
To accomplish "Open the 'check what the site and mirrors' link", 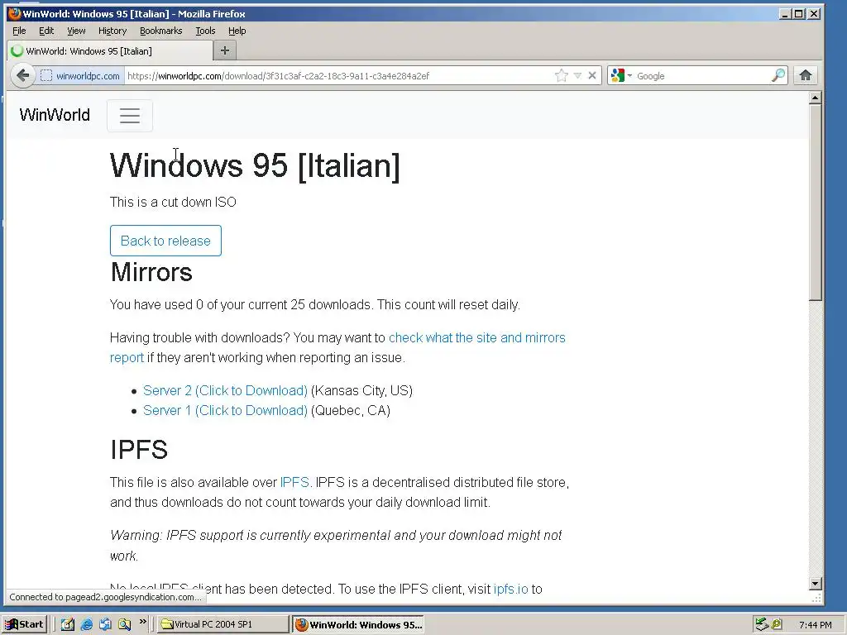I will [x=477, y=338].
